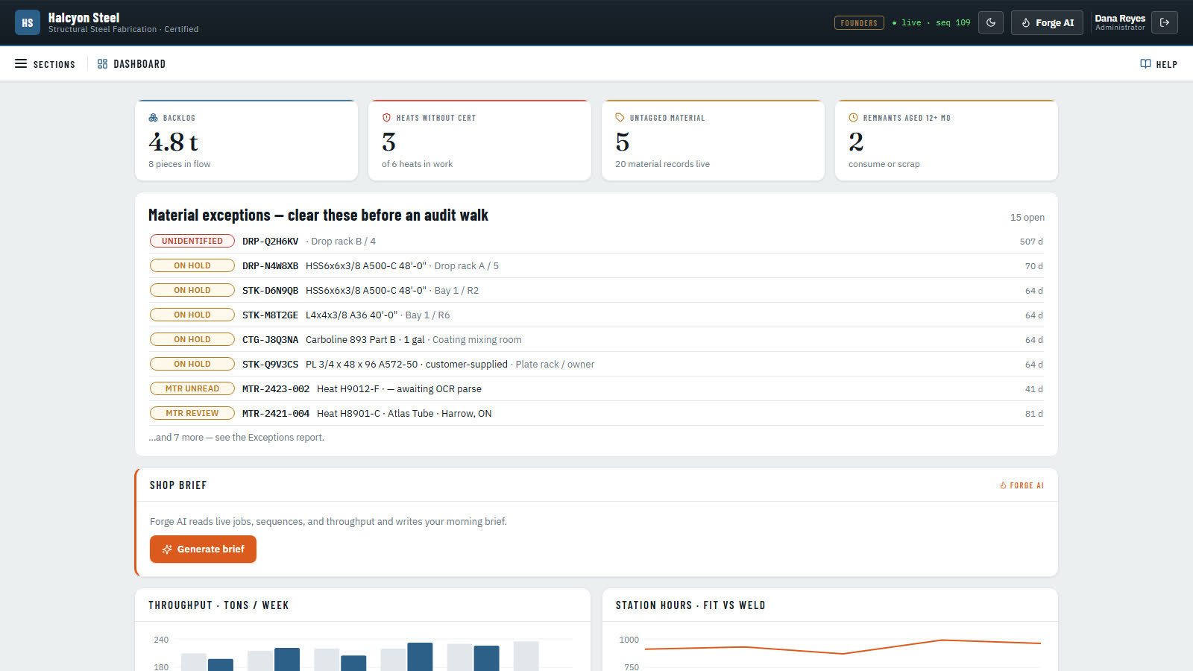Screen dimensions: 1193x671
Task: Click the Help book icon
Action: point(1145,64)
